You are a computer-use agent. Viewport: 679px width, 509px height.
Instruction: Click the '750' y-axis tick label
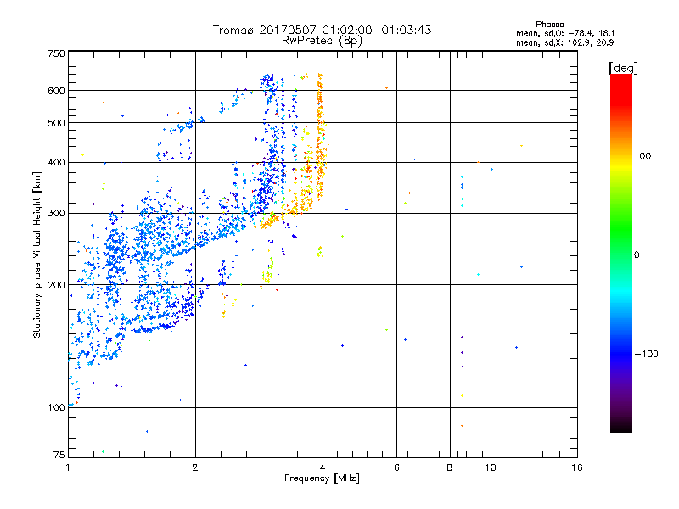pyautogui.click(x=56, y=53)
